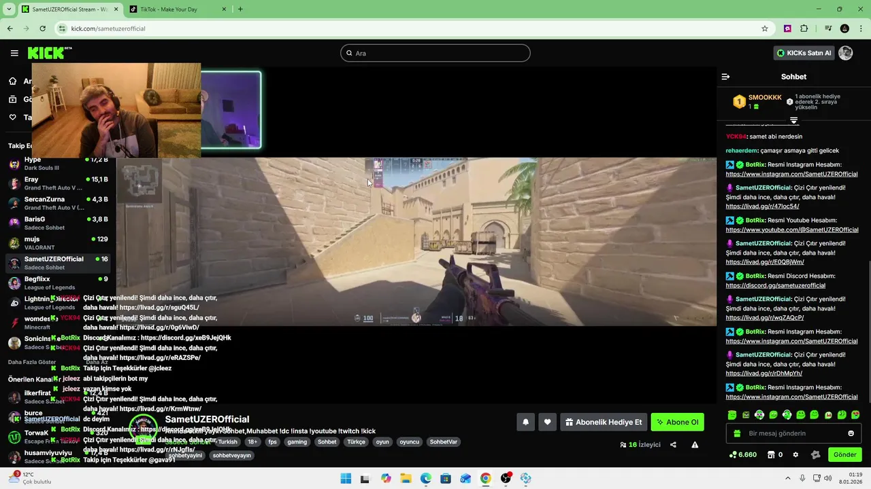This screenshot has width=871, height=489.
Task: Open the emoji picker in the chat input
Action: click(x=851, y=433)
